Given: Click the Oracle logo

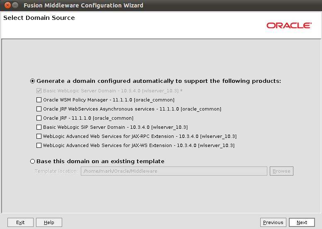Looking at the screenshot, I should (x=289, y=25).
